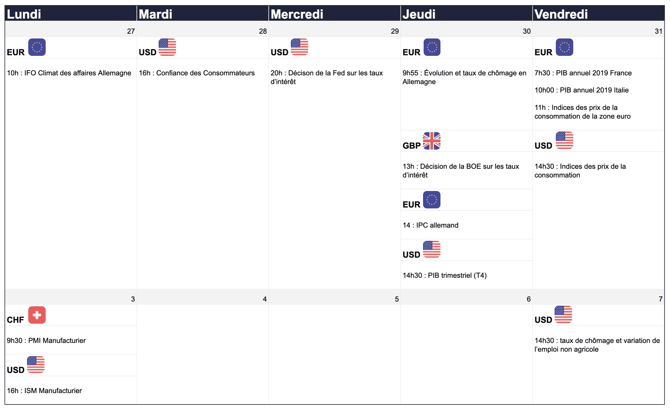Open IFO Climat des affaires Allemagne event

69,73
